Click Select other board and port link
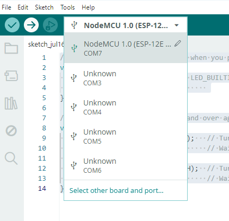The height and width of the screenshot is (221, 229). (116, 191)
